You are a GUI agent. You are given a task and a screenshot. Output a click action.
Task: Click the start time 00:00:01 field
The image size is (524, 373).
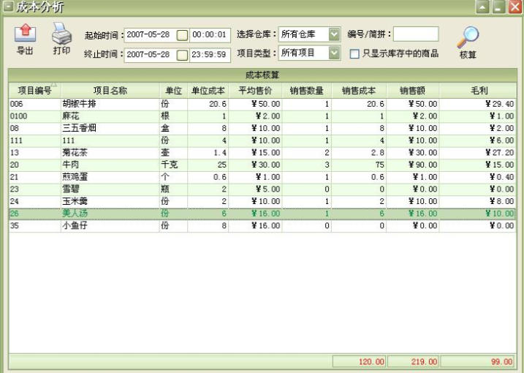click(210, 35)
